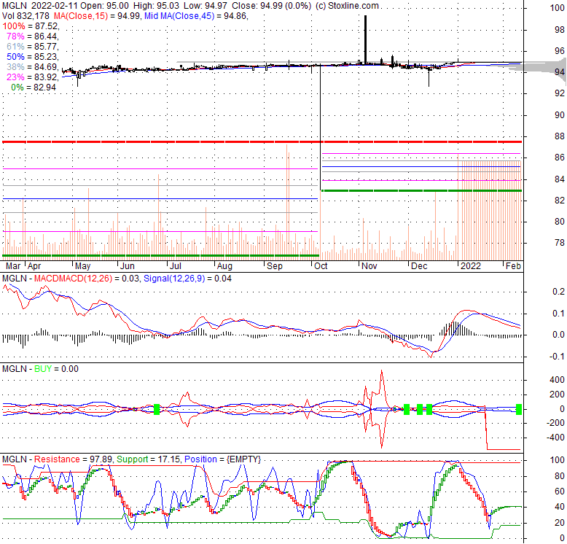
Task: Click the Position = {EMPTY} label
Action: click(x=222, y=459)
